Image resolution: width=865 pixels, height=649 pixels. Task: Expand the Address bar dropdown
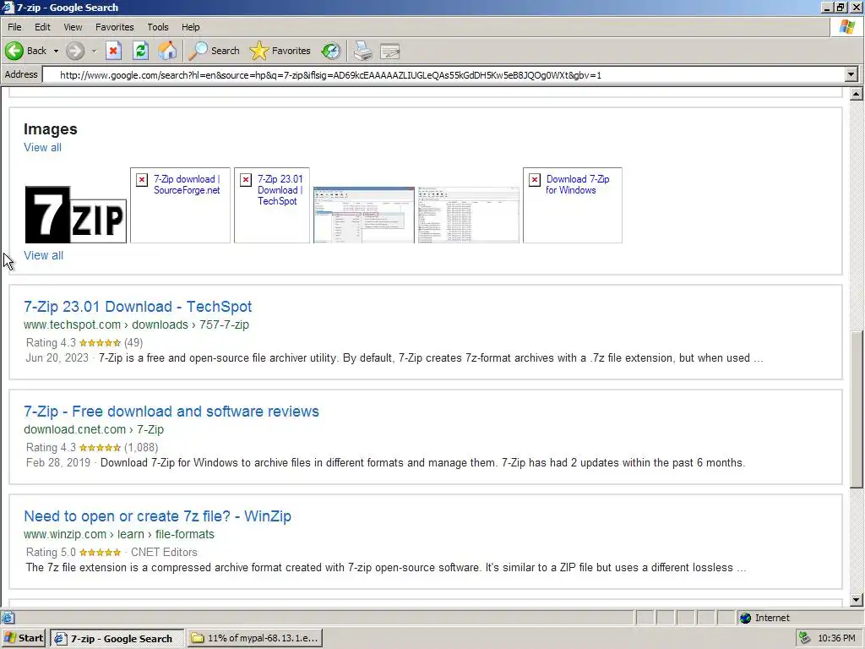click(x=851, y=74)
